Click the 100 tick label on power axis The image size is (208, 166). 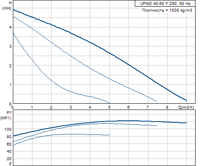click(8, 129)
